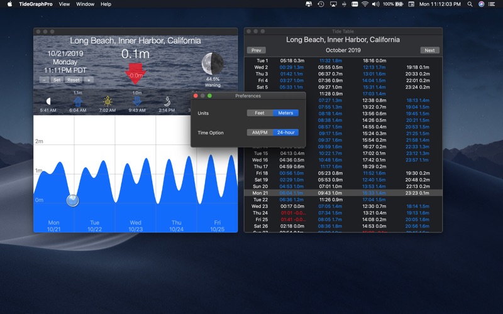Screen dimensions: 503x314
Task: Click the AirPlay display icon
Action: [333, 4]
